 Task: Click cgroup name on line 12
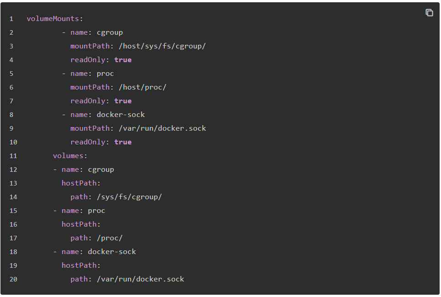[101, 170]
